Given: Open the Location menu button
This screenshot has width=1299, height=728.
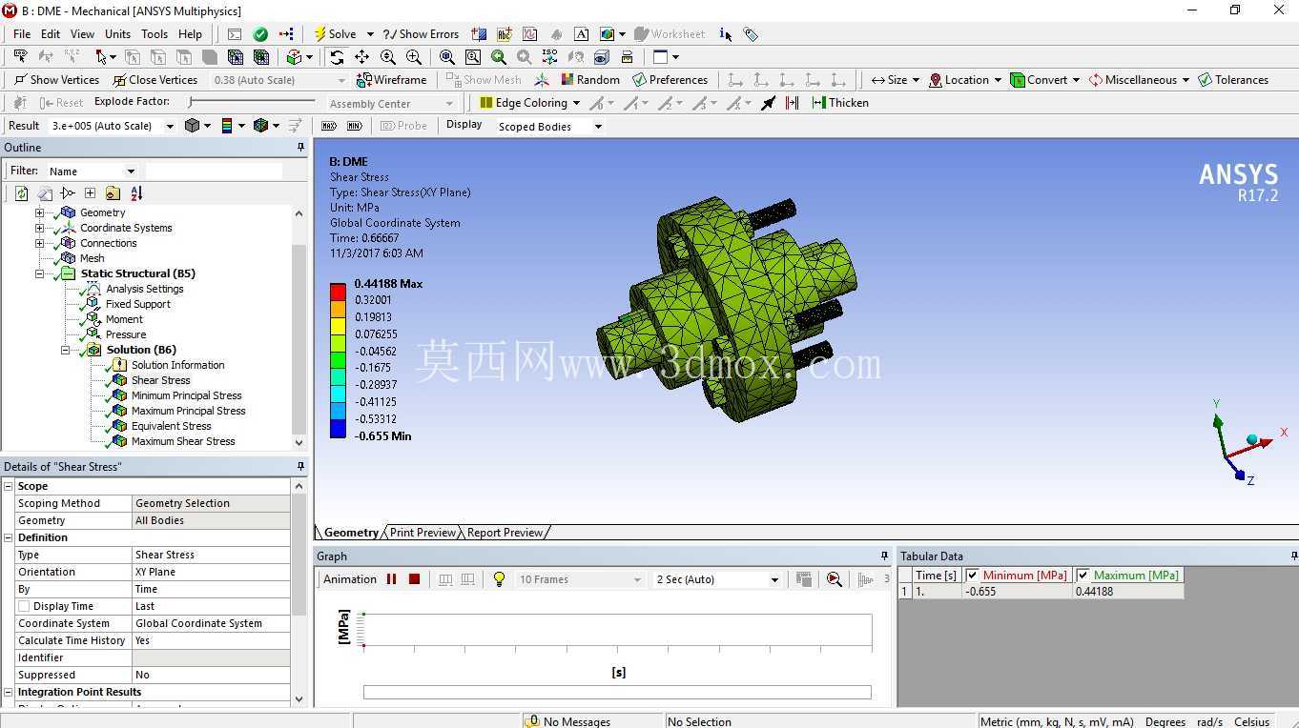Looking at the screenshot, I should [x=965, y=80].
